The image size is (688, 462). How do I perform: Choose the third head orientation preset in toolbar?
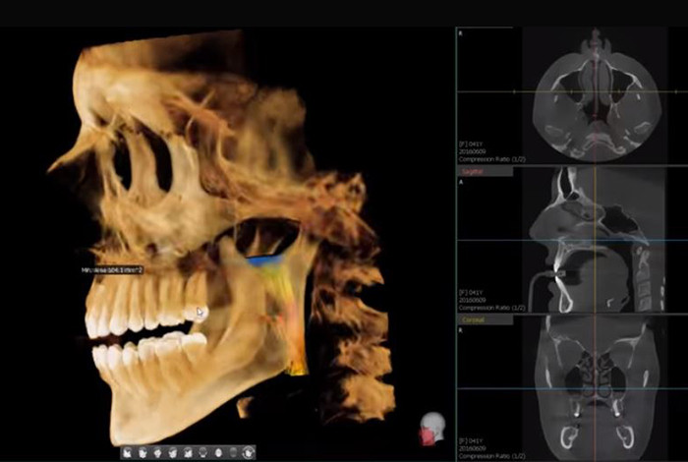click(x=157, y=453)
